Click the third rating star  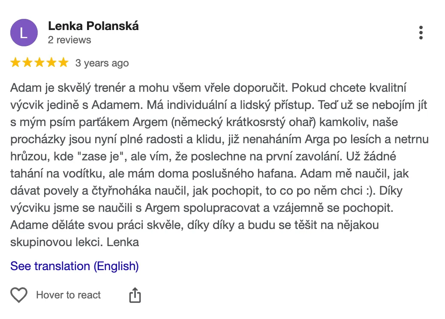point(39,63)
